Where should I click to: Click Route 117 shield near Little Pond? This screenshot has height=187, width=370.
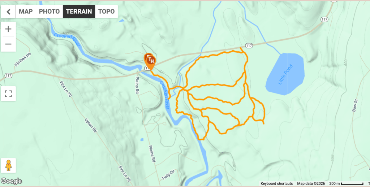coord(249,45)
